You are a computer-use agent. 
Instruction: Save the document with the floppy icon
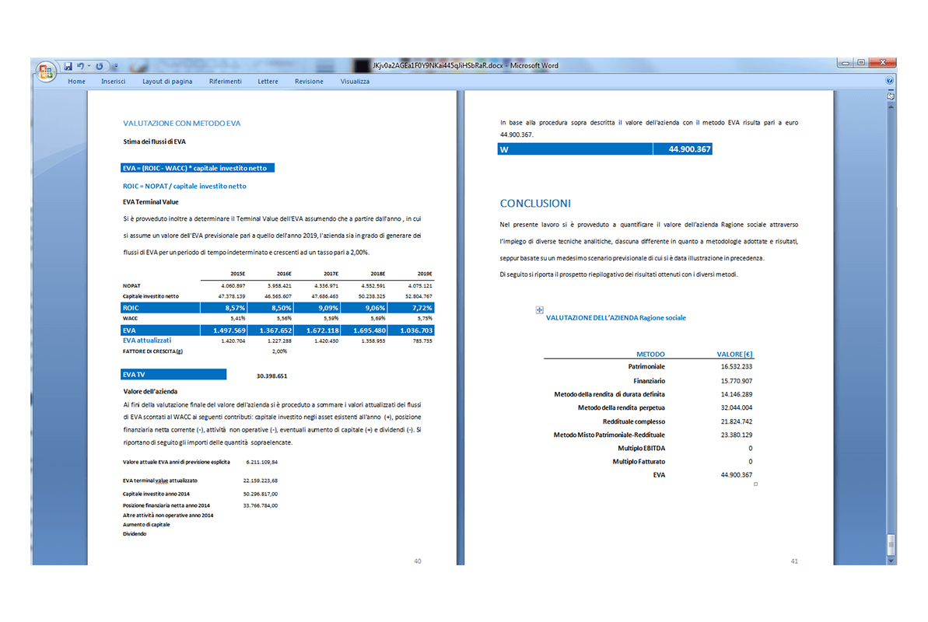point(68,66)
